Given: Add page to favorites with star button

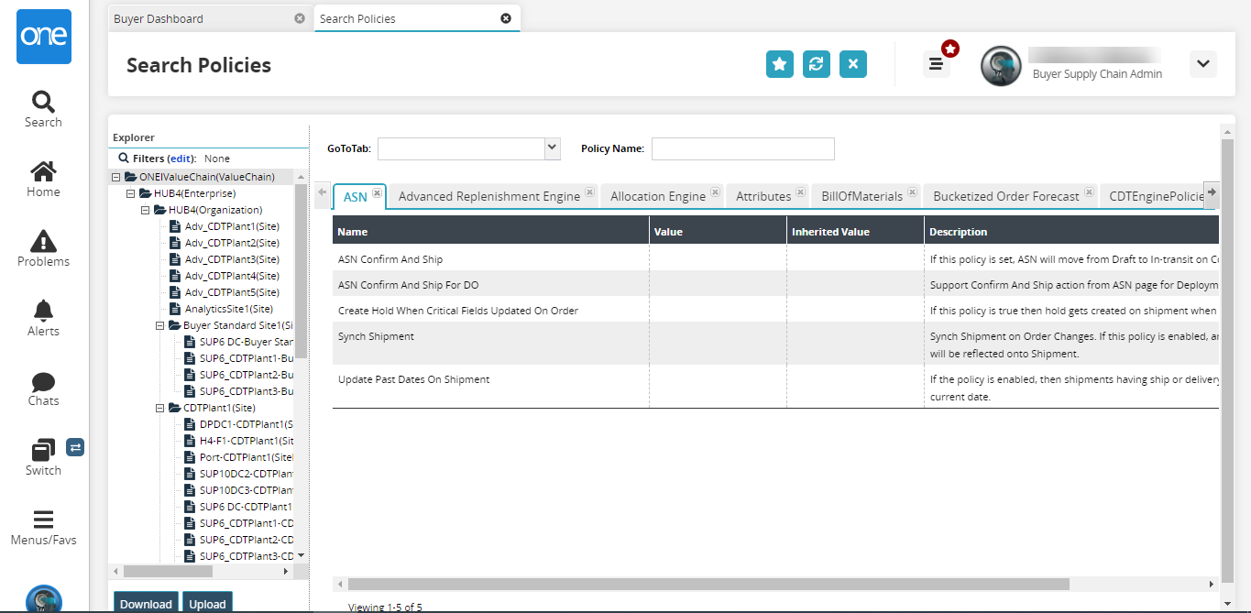Looking at the screenshot, I should (x=779, y=64).
